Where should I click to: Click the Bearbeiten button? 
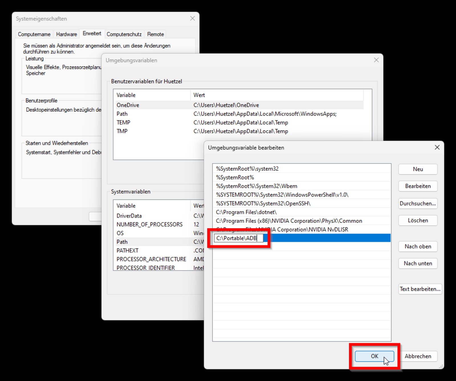418,186
